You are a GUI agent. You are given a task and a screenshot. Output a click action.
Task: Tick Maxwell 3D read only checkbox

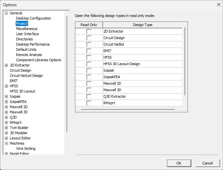pos(89,90)
